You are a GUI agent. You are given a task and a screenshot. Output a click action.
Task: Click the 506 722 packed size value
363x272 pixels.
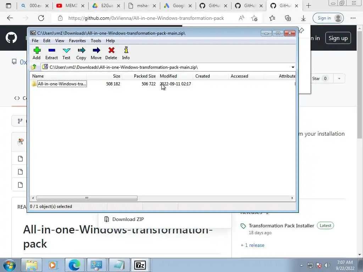click(x=149, y=84)
